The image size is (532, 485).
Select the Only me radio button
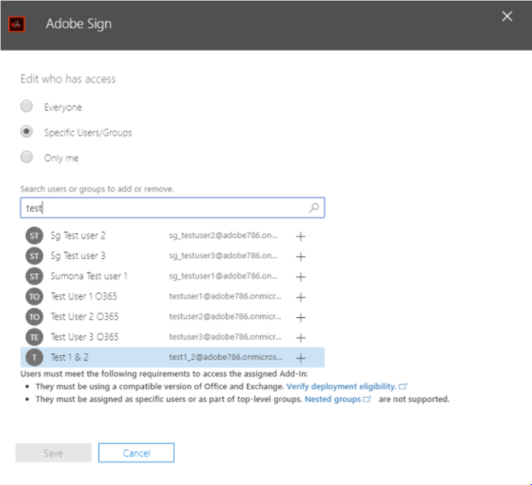click(x=26, y=157)
